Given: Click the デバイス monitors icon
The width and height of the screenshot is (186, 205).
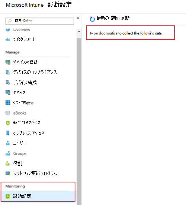Looking at the screenshot, I should pos(8,92).
